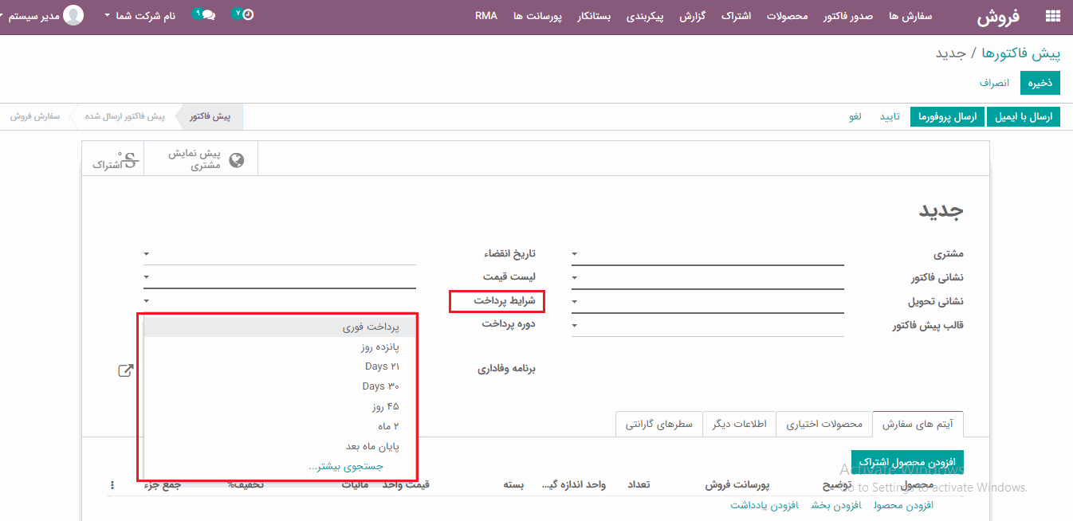Click the ذخیره save button
The width and height of the screenshot is (1073, 521).
pyautogui.click(x=1040, y=83)
